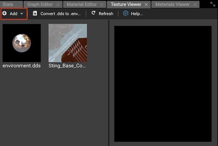
Task: Close the Material Editor tab
Action: [x=102, y=5]
